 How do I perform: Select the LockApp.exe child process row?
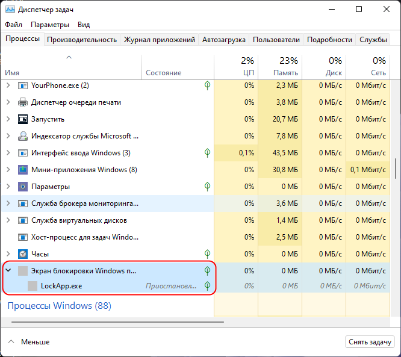tap(196, 286)
